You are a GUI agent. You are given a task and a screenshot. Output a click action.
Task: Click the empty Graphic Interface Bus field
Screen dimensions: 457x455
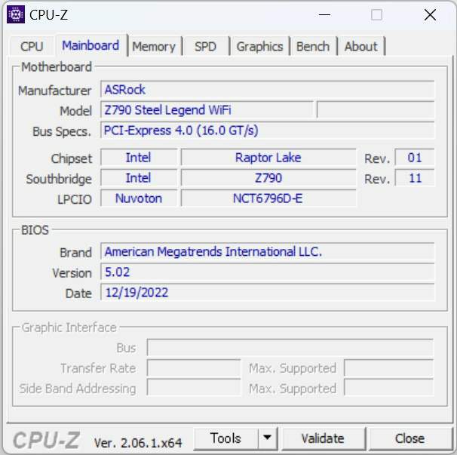click(290, 347)
